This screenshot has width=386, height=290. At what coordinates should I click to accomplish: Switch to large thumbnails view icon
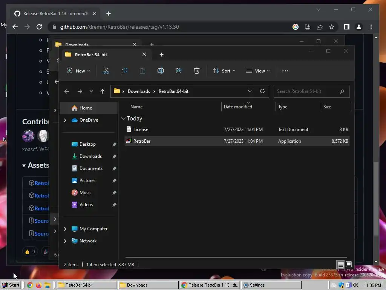[x=349, y=265]
